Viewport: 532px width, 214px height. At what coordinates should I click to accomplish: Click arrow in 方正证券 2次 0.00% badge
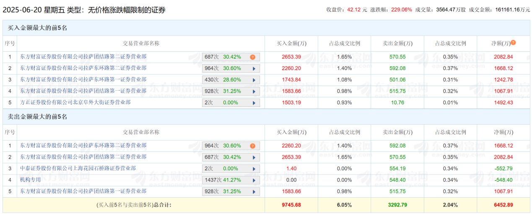click(x=253, y=103)
